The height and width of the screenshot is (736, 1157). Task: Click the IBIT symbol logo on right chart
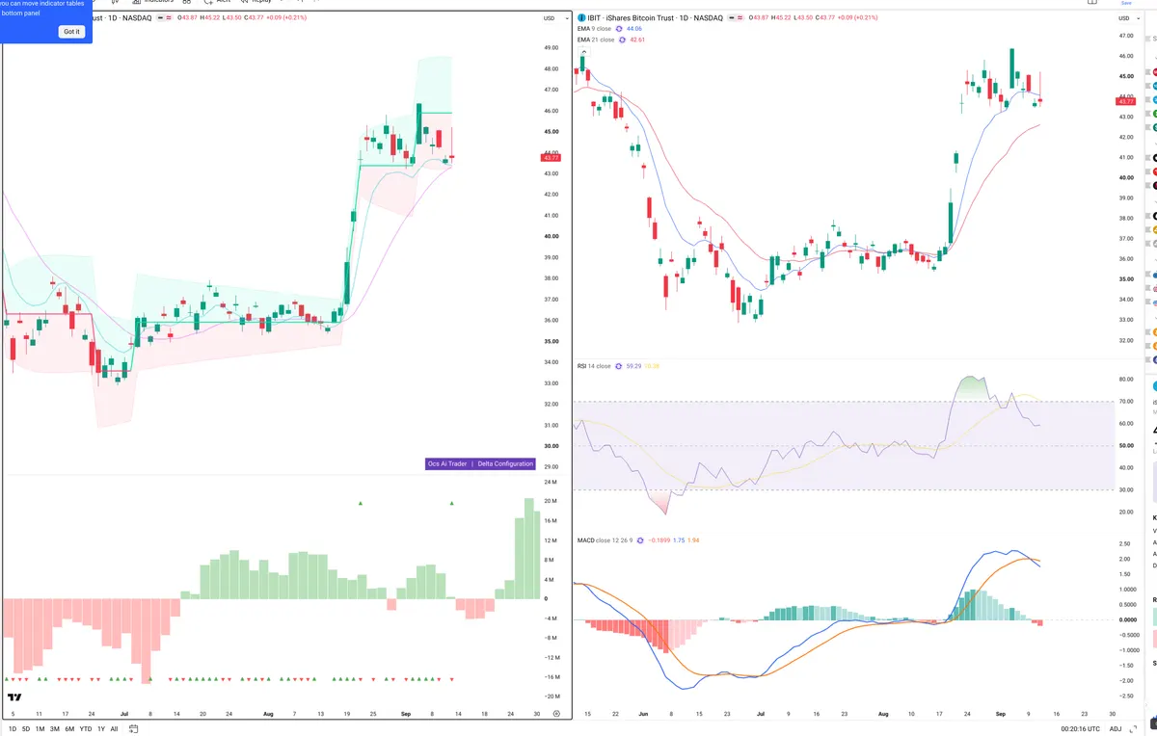[581, 18]
